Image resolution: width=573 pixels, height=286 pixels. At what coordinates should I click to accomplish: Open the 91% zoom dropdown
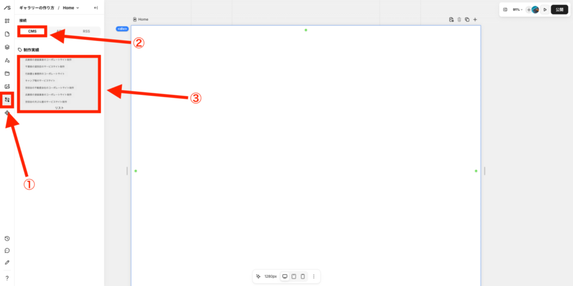tap(518, 10)
